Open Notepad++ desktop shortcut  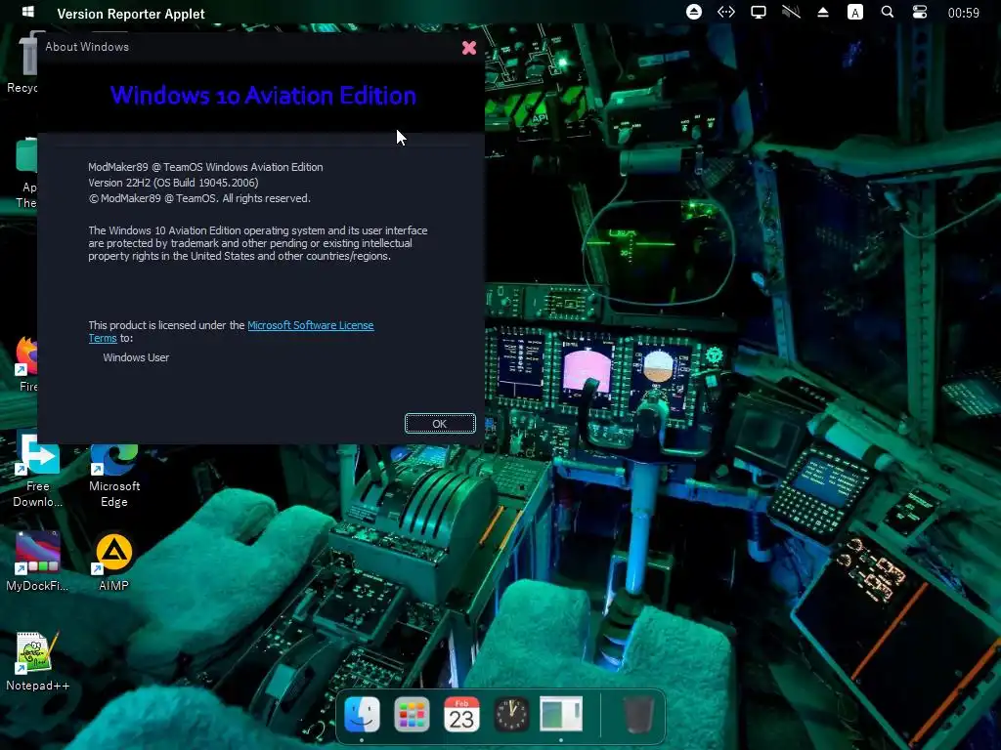pyautogui.click(x=37, y=662)
